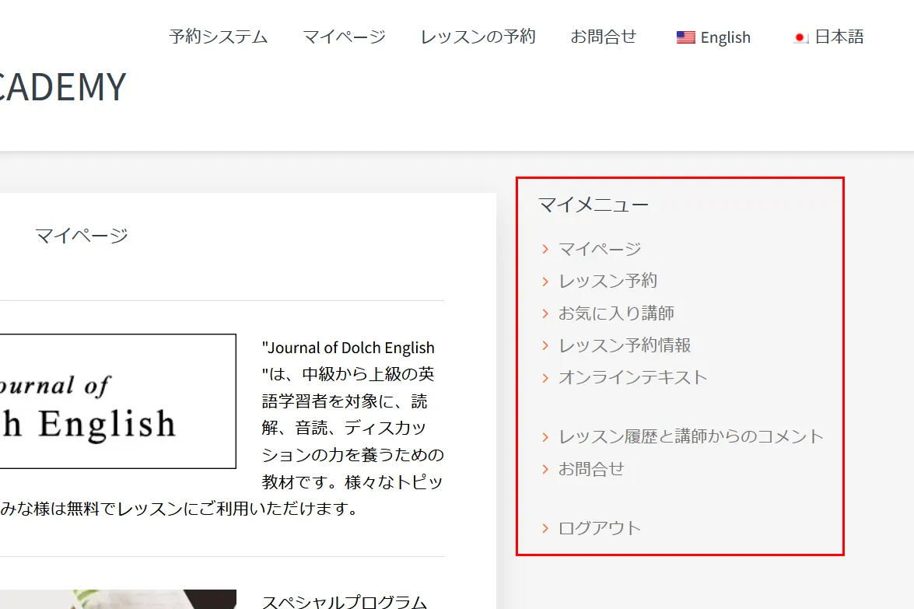
Task: Click the US flag icon beside English
Action: (685, 37)
